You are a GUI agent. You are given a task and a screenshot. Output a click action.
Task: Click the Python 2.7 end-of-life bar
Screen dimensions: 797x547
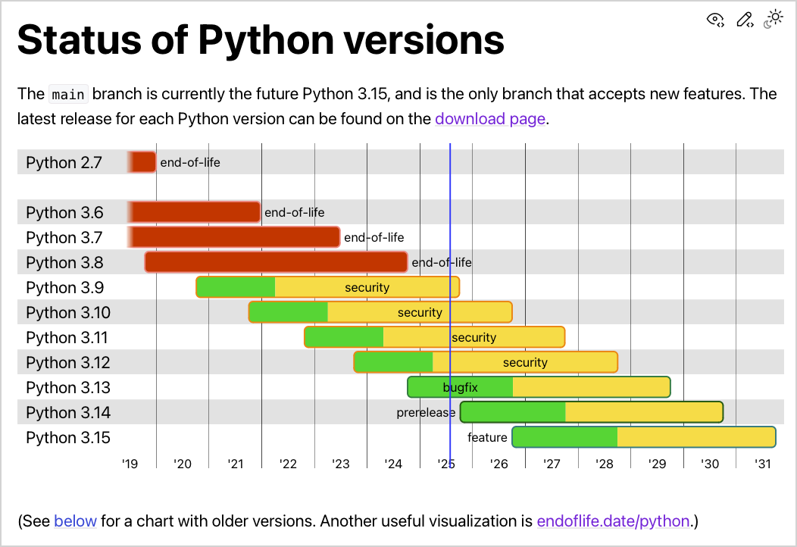coord(141,161)
